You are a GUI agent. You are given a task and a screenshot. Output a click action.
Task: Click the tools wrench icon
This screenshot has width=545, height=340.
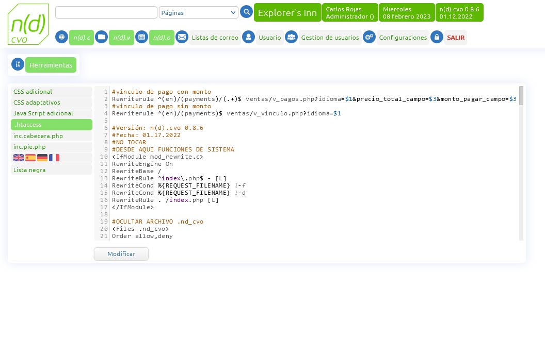click(x=18, y=64)
